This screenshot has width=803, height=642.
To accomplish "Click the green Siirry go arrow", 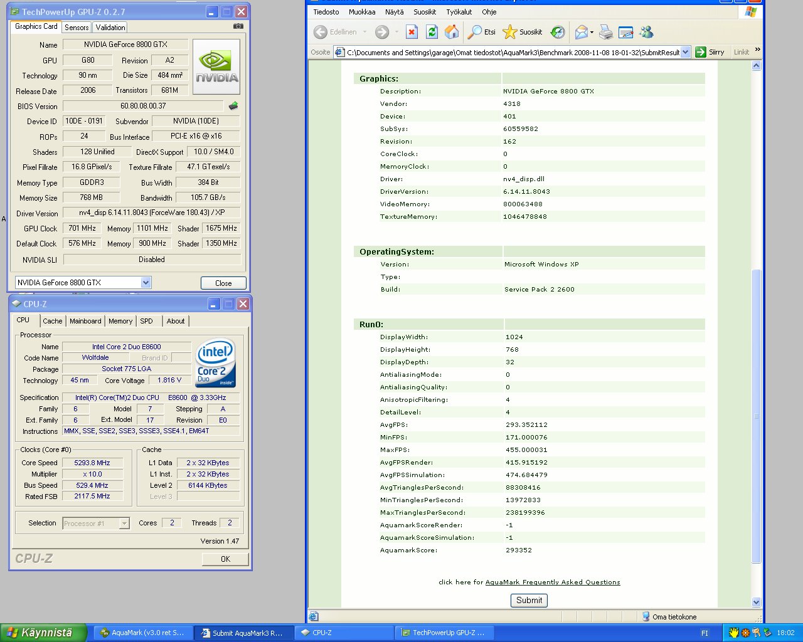I will [x=701, y=52].
